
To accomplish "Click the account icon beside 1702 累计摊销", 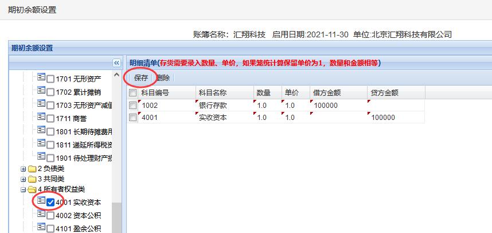I will coord(41,91).
